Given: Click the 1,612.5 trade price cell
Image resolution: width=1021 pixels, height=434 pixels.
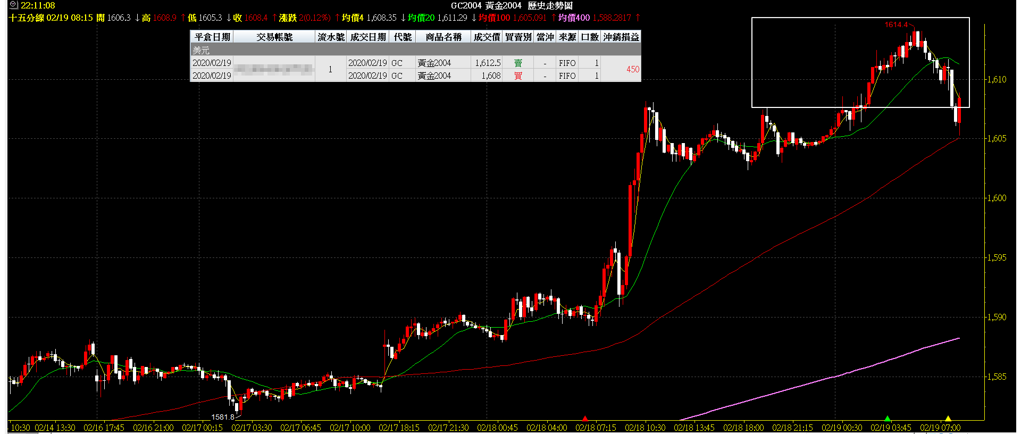Looking at the screenshot, I should (x=488, y=63).
